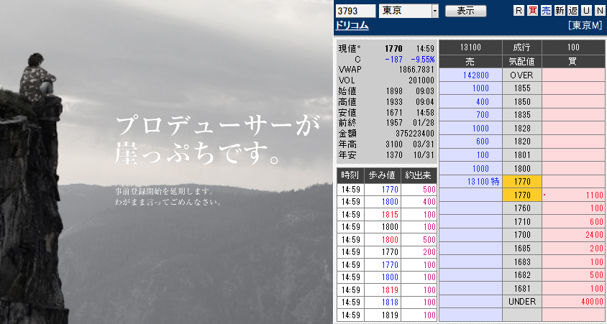Click the change percentage -9.55%
This screenshot has width=607, height=324.
tap(423, 59)
